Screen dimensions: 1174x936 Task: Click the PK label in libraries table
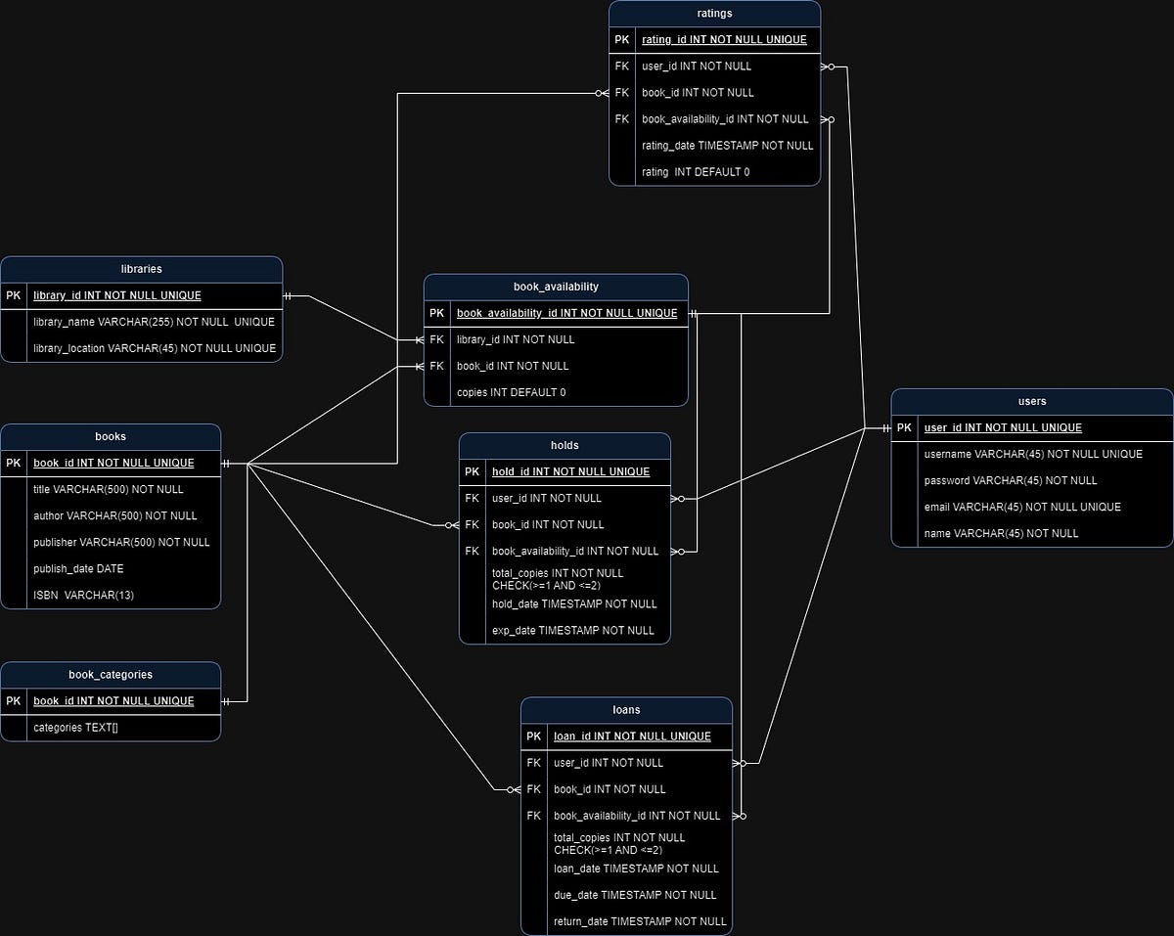tap(13, 295)
